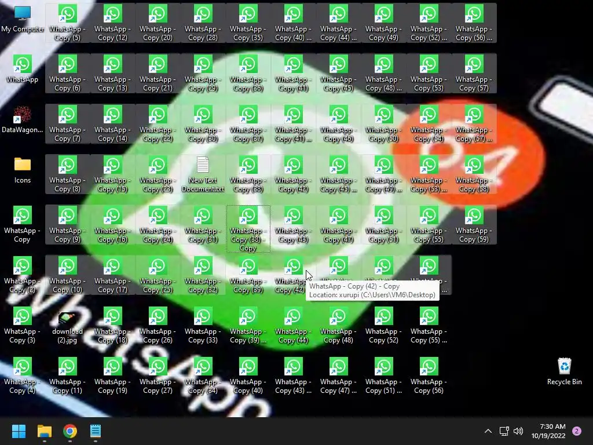
Task: Select WhatsApp - Copy (28) shortcut
Action: click(x=203, y=23)
